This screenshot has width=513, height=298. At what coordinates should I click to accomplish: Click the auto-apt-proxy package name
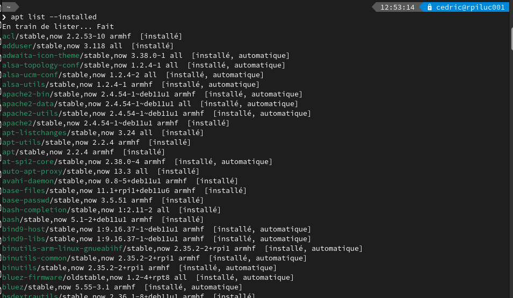point(32,172)
